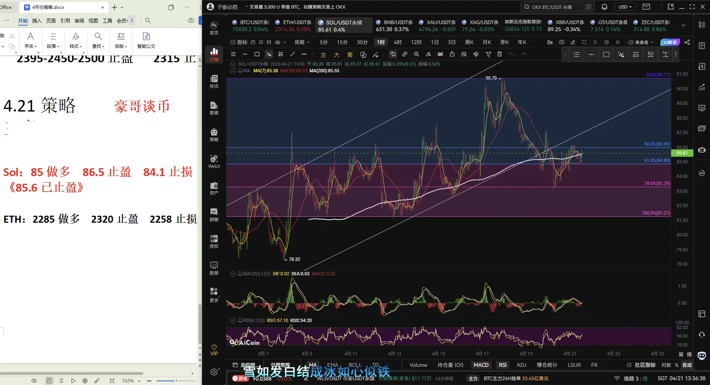Open 智能公文 smart document tool
Screen dimensions: 710x385
pos(146,40)
